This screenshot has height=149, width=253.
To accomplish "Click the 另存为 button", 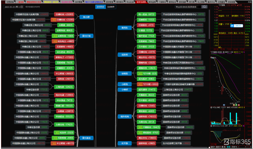I will 234,147.
